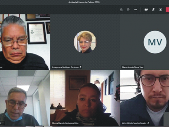Open the More actions ellipsis menu

click(135, 10)
